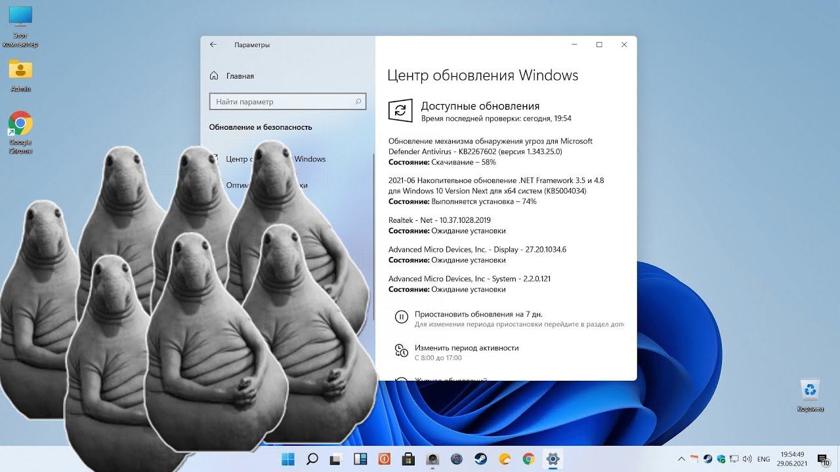The image size is (840, 472).
Task: Click the Выполняется установка – 74% status
Action: pos(484,201)
